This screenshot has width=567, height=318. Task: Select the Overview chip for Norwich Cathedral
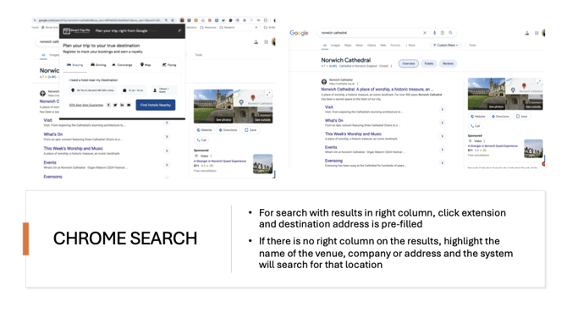(x=409, y=63)
